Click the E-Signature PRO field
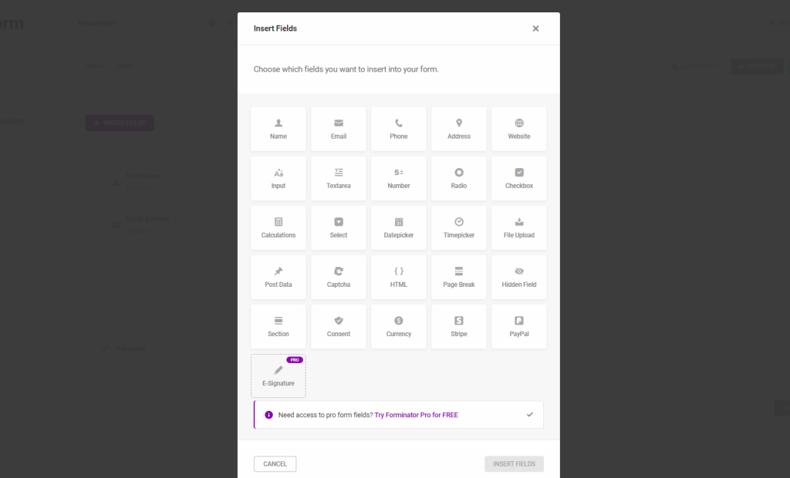790x478 pixels. [x=278, y=375]
